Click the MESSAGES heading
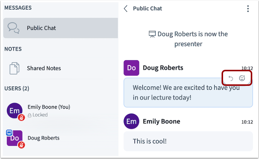This screenshot has height=159, width=259. [x=18, y=8]
